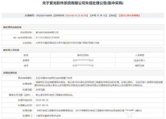Click the 火箭军后勤部采购供应局 department value
The width and height of the screenshot is (166, 119).
tap(48, 116)
